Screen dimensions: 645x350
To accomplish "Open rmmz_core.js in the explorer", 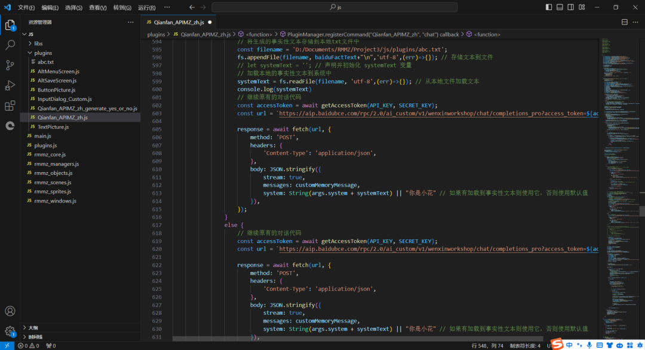I will click(80, 155).
